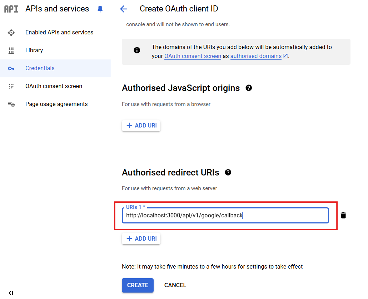This screenshot has width=368, height=299.
Task: Click the OAuth consent screen sidebar icon
Action: pos(11,86)
